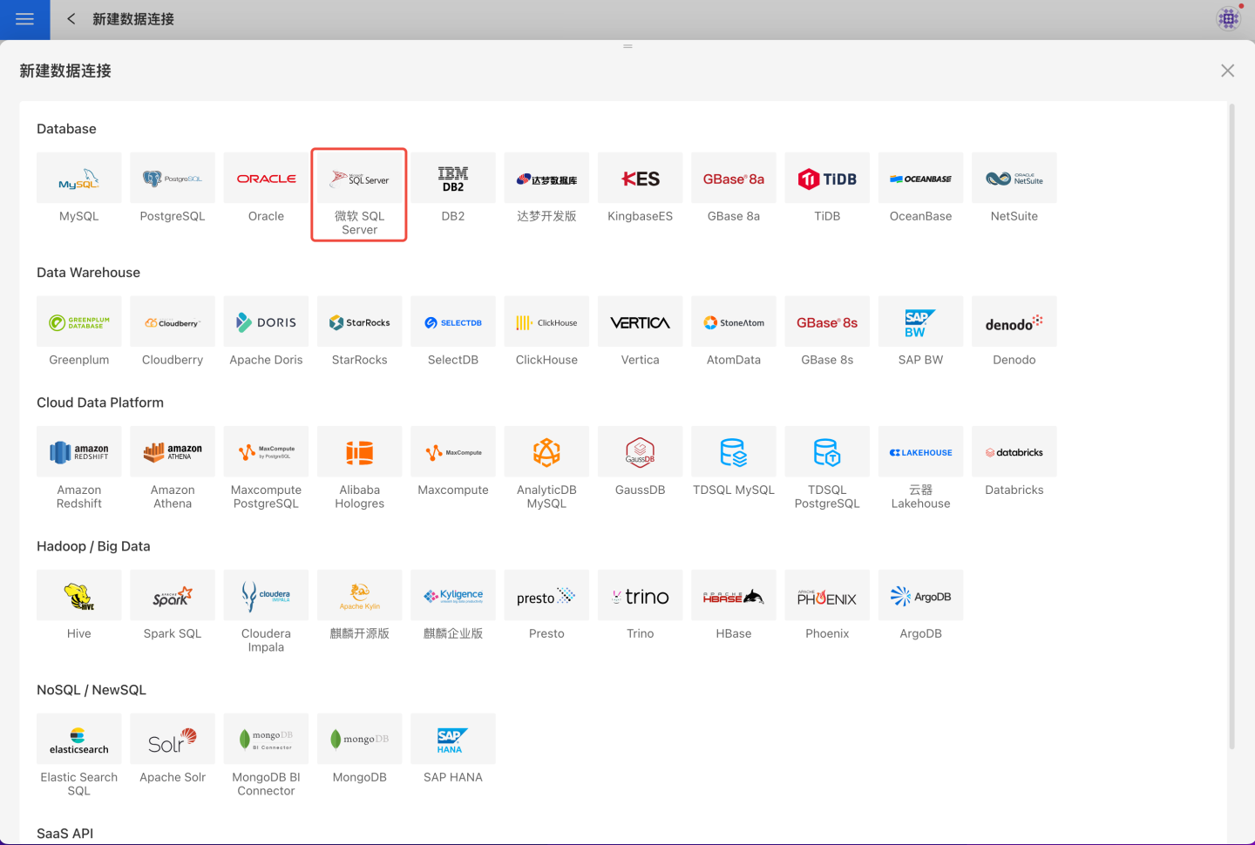Close the new data connection dialog
This screenshot has height=845, width=1255.
click(x=1227, y=71)
